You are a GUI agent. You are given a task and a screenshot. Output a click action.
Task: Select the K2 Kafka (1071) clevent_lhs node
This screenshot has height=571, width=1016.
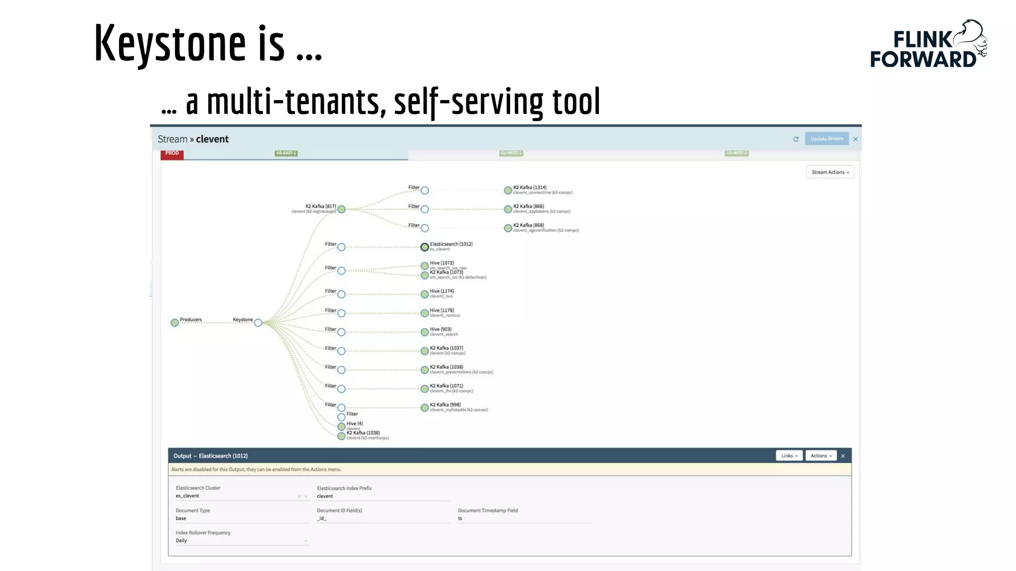425,389
